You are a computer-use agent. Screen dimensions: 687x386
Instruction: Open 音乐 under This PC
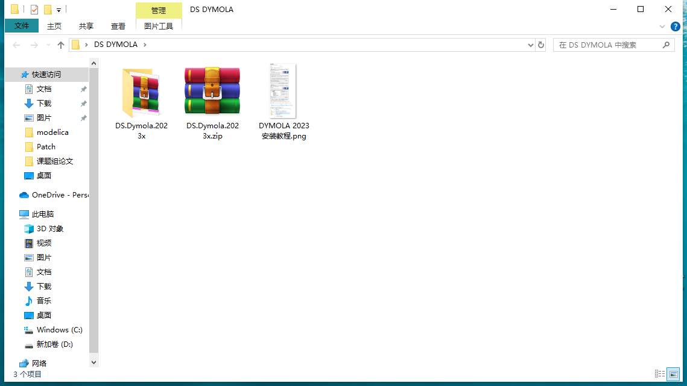[x=44, y=300]
